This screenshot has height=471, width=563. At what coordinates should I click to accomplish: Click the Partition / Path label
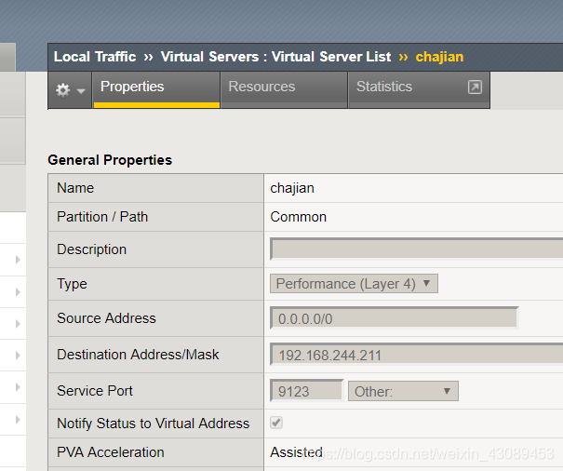pyautogui.click(x=102, y=217)
